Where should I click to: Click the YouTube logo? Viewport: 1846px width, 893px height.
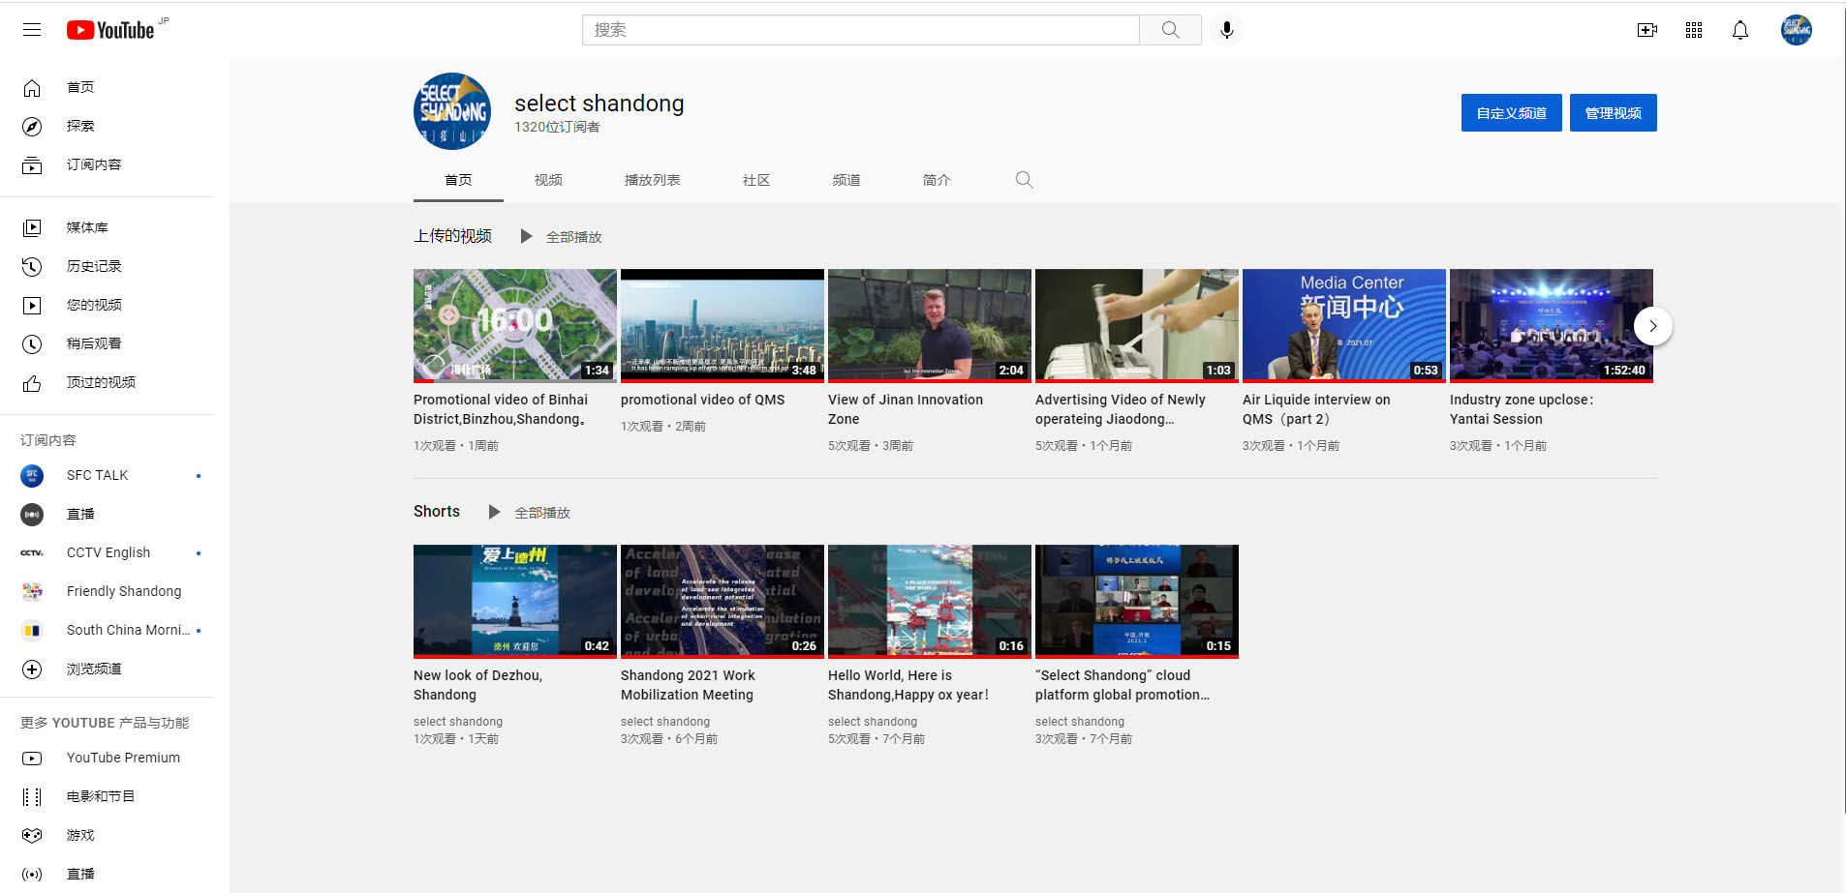[x=110, y=30]
